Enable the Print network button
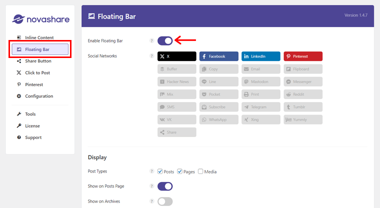 pos(261,94)
